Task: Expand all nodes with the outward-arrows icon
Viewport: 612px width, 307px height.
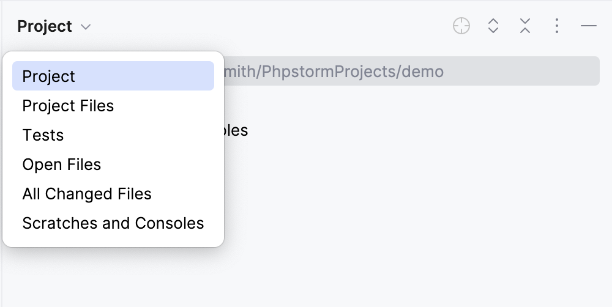Action: click(493, 26)
